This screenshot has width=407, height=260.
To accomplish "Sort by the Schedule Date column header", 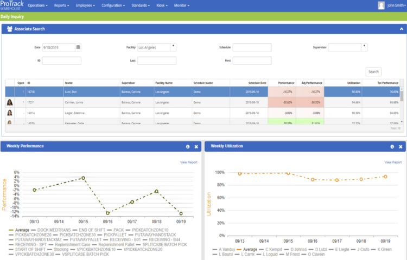I will (249, 83).
